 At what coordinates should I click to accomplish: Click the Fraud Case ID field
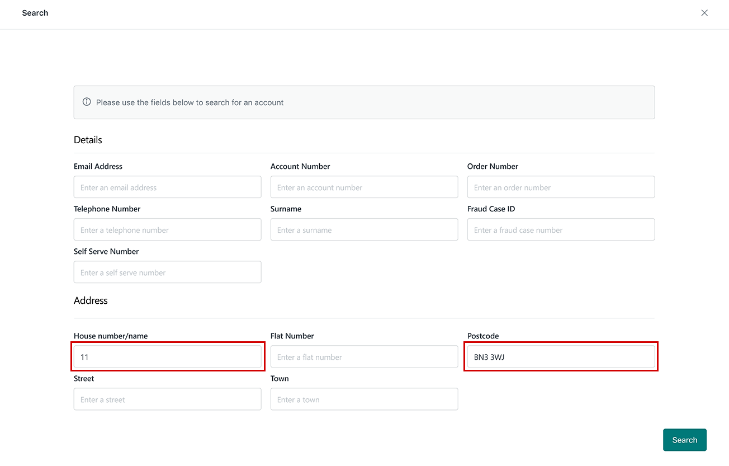point(561,230)
